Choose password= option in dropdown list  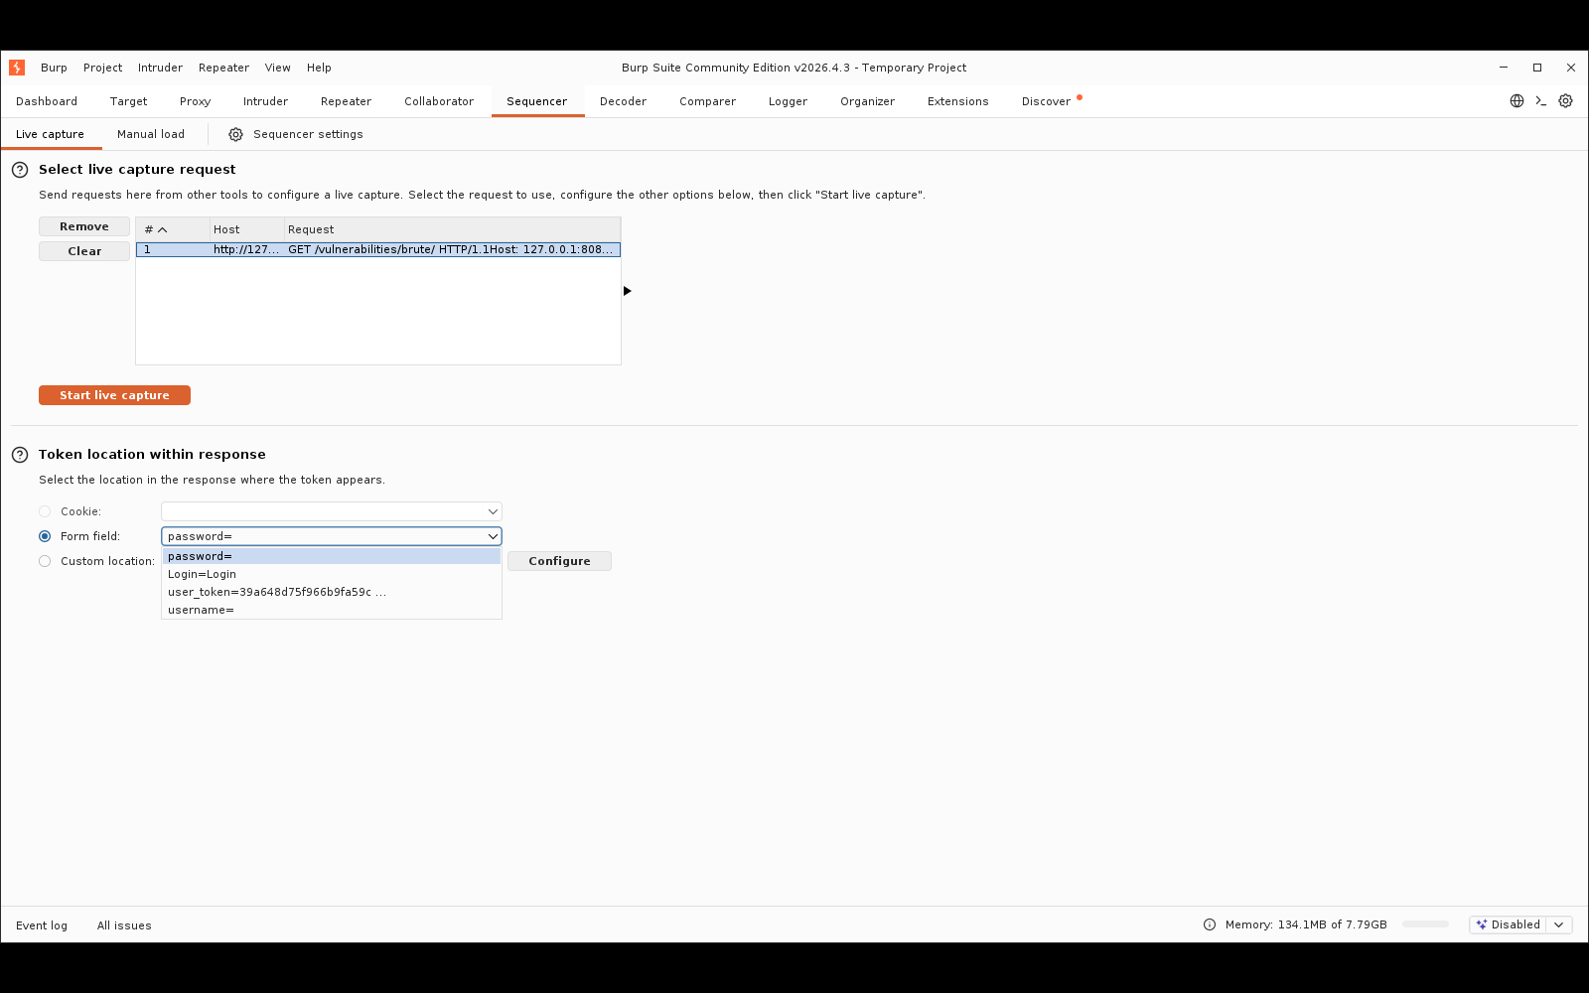pos(332,556)
